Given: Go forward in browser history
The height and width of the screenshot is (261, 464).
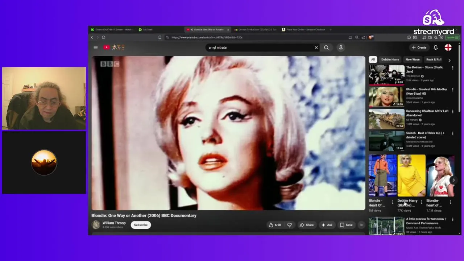Looking at the screenshot, I should [98, 37].
